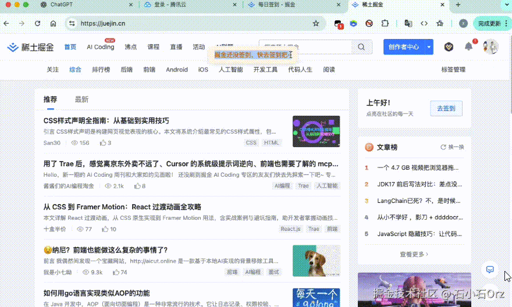Viewport: 512px width, 307px height.
Task: Close the 稀土掘金 browser tab
Action: point(442,5)
